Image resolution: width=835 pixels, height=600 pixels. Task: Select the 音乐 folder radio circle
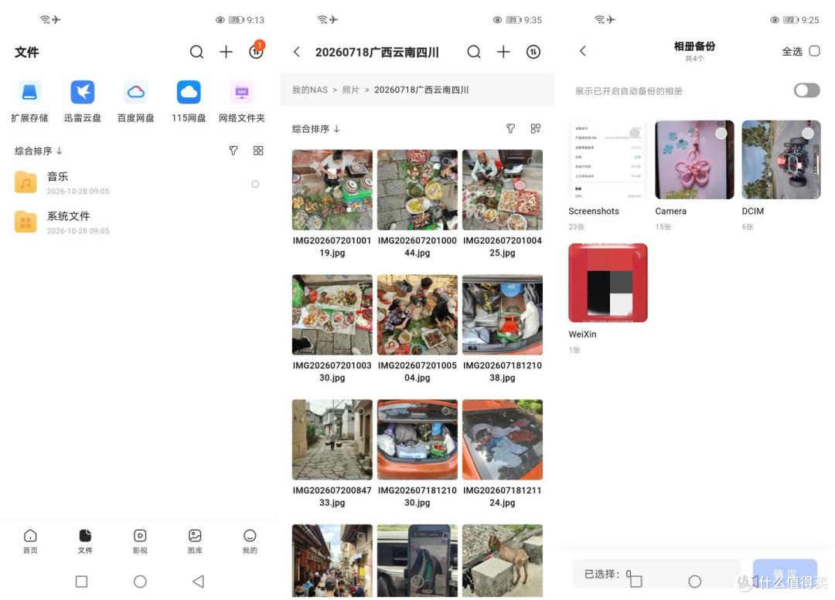point(255,184)
